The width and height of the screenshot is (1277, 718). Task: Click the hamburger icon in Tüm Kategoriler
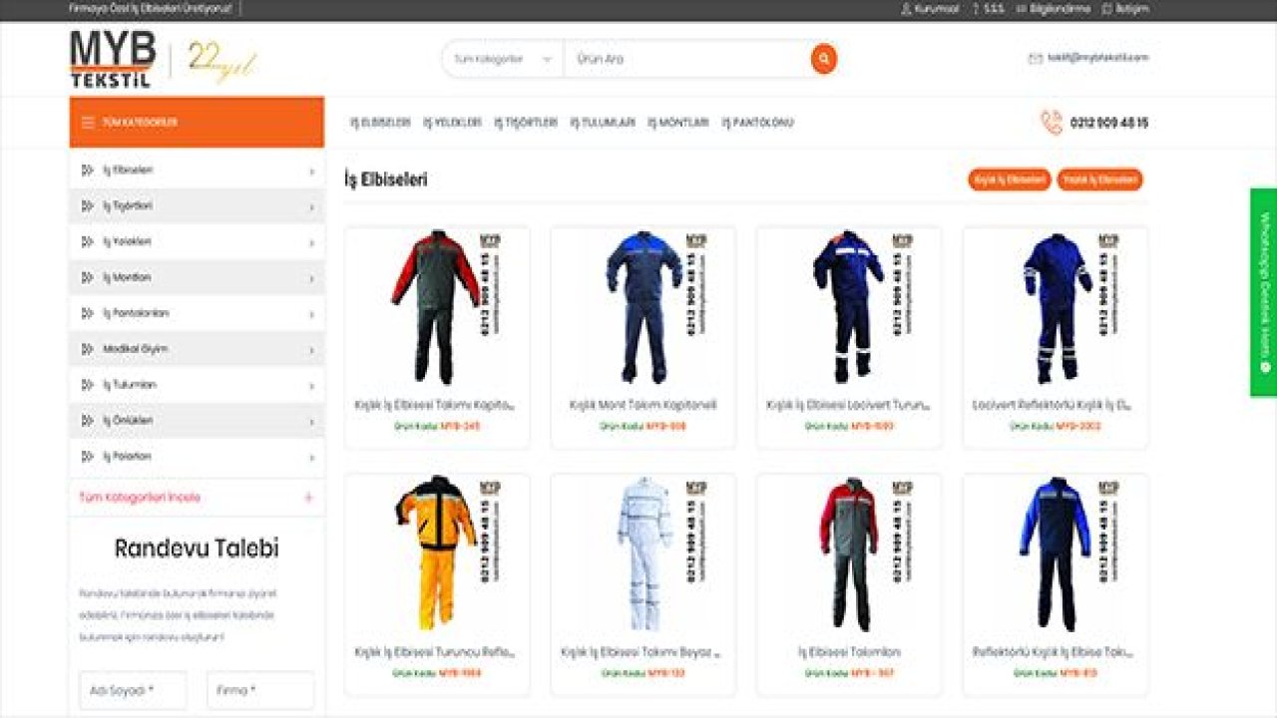point(88,123)
